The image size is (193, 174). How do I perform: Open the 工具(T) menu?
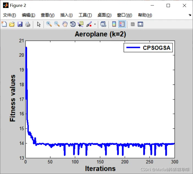click(85, 15)
